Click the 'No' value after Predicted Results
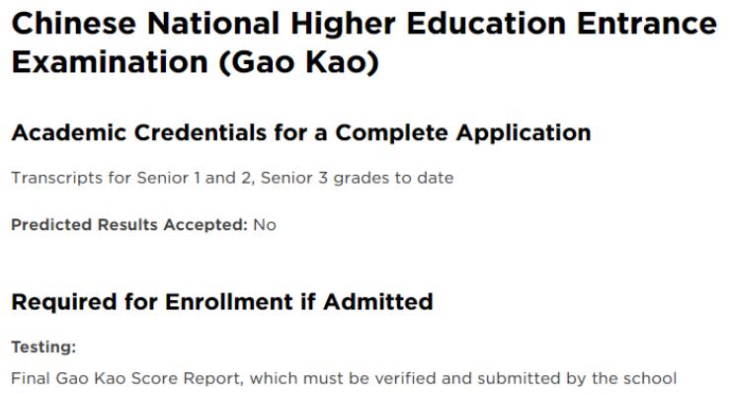The image size is (729, 394). point(265,225)
